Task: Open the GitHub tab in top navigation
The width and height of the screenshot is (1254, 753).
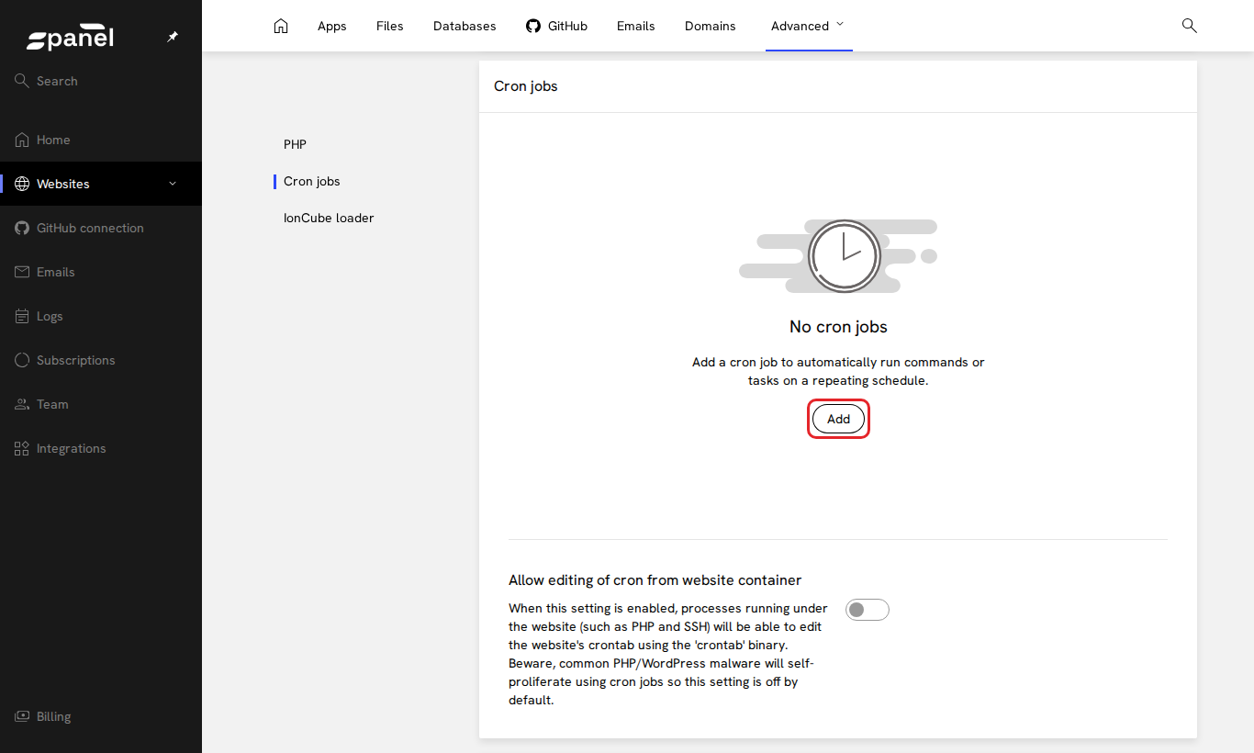Action: point(556,26)
